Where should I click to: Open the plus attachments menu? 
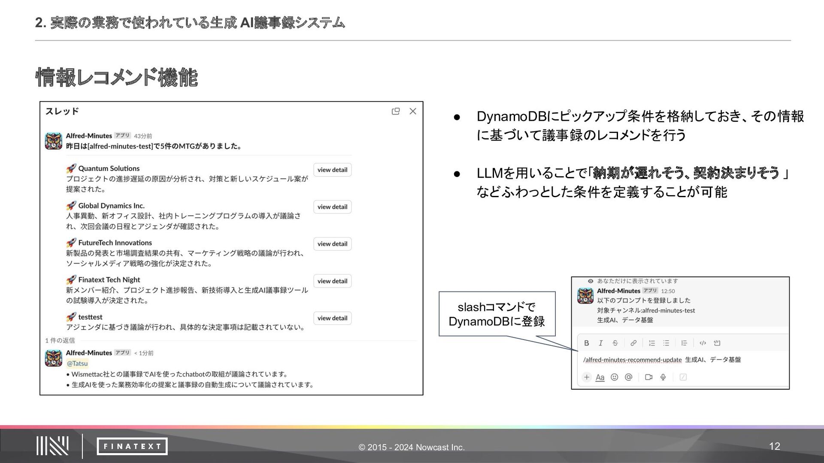[587, 377]
